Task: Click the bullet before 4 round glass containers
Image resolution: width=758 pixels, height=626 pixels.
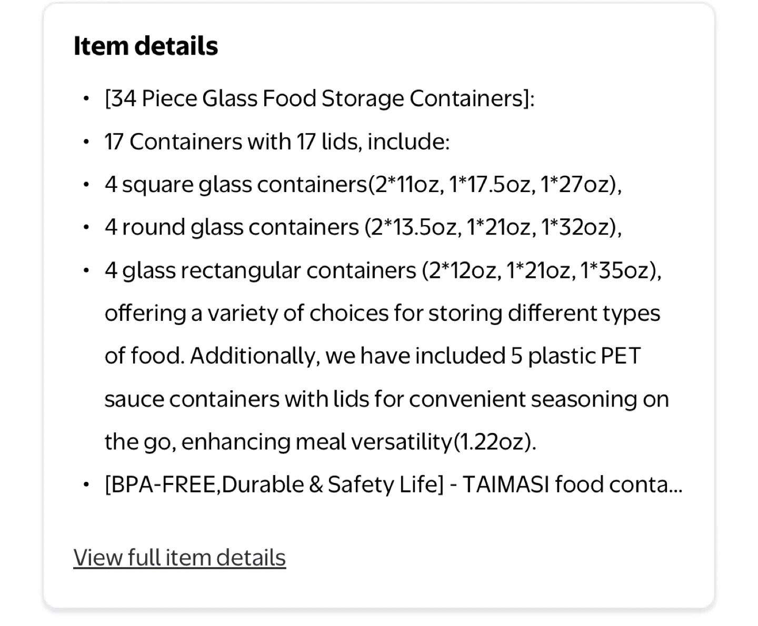Action: (86, 228)
